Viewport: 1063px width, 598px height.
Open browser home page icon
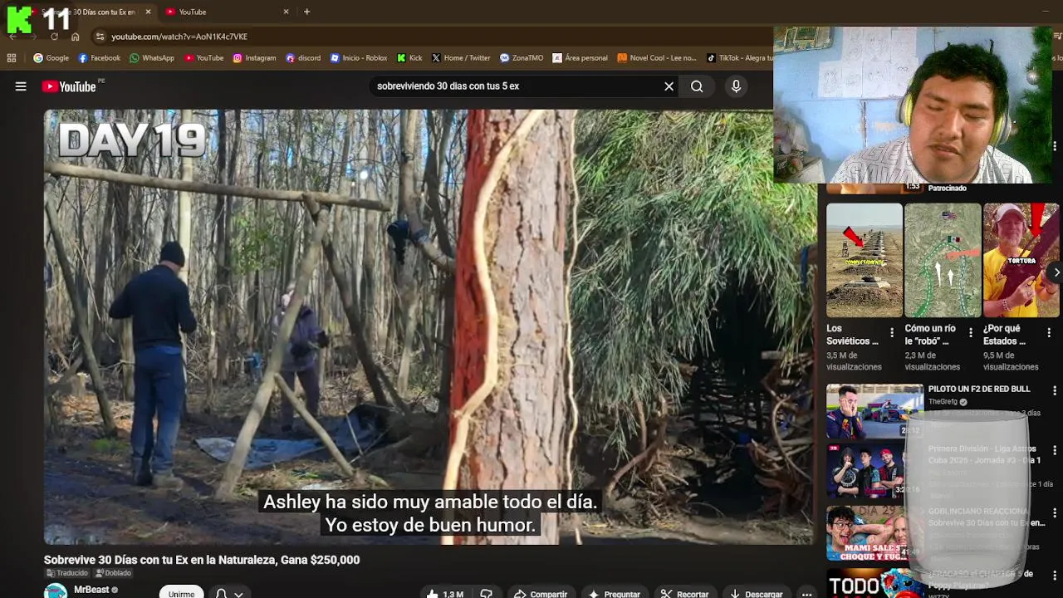(x=75, y=37)
